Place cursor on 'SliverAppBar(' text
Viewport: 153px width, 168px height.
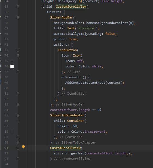62,17
